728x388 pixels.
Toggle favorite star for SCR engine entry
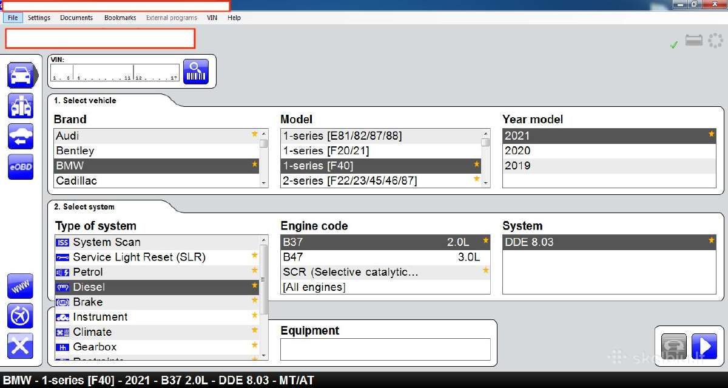pyautogui.click(x=485, y=270)
